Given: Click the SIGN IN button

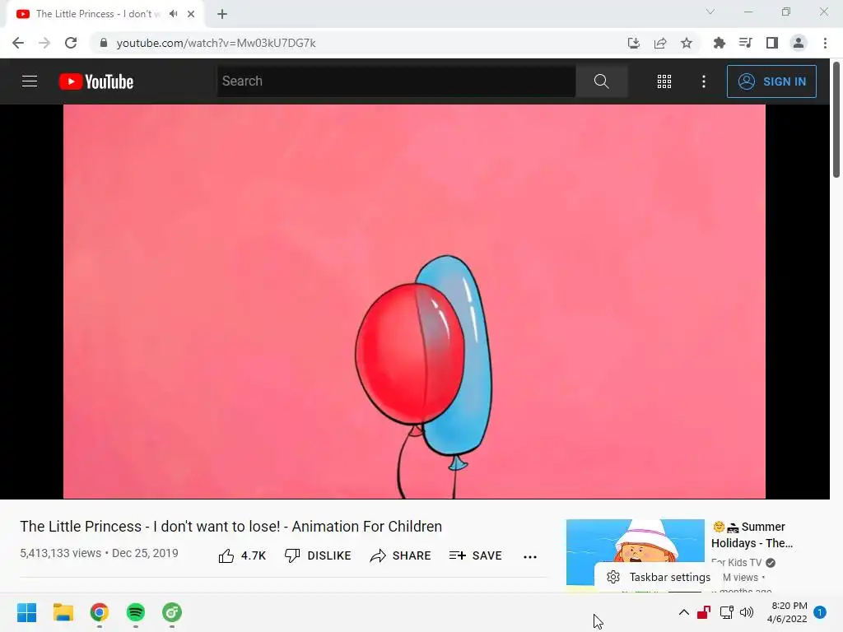Looking at the screenshot, I should click(771, 81).
